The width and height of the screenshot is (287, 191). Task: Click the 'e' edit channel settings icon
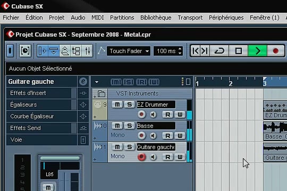(83, 82)
